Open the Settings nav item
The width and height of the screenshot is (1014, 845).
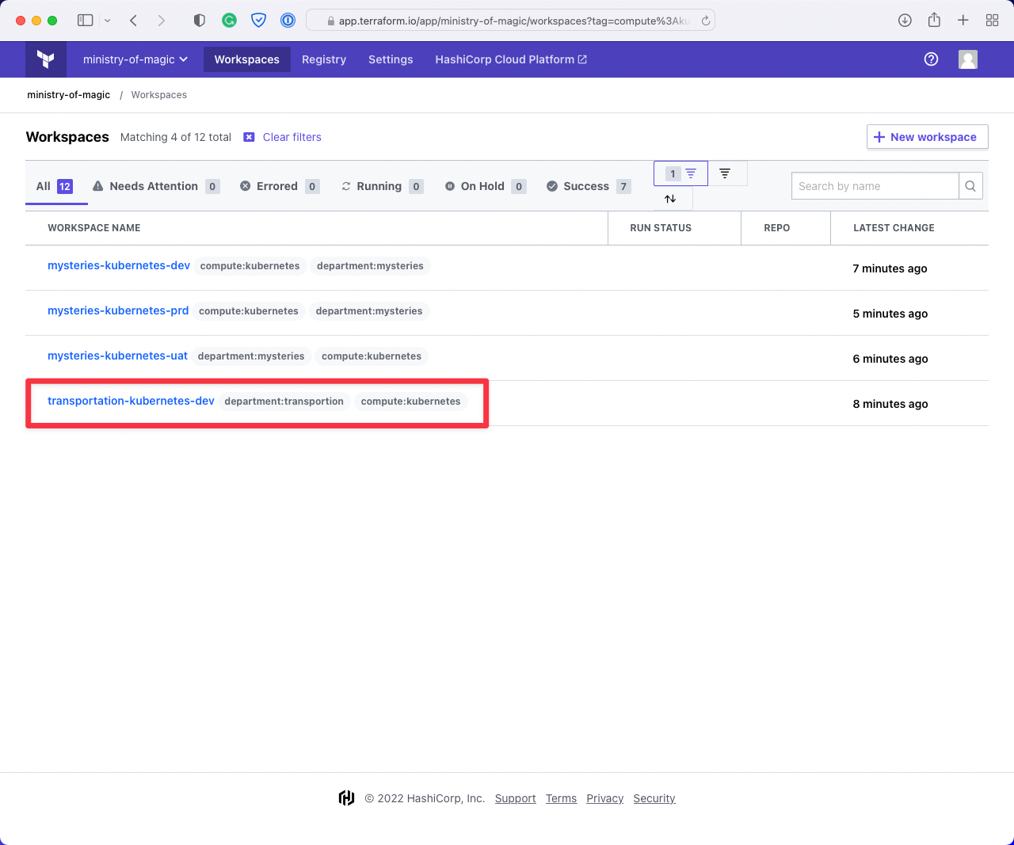(x=391, y=59)
